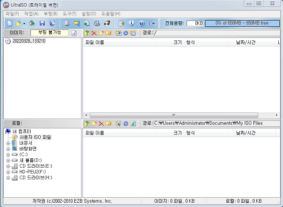Click the Burn CD/DVD image flame icon
283x207 pixels.
click(107, 23)
